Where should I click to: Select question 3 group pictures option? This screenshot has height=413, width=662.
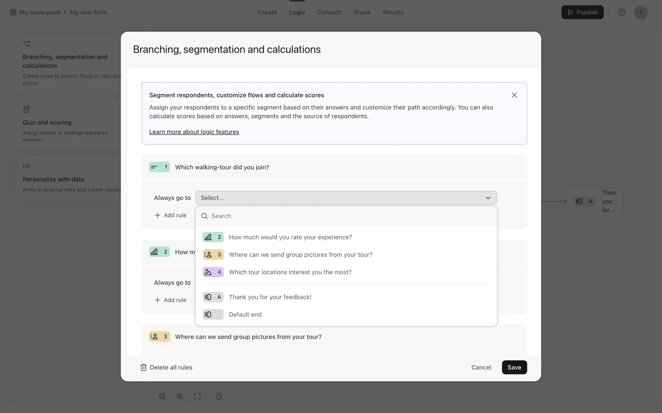pyautogui.click(x=300, y=255)
